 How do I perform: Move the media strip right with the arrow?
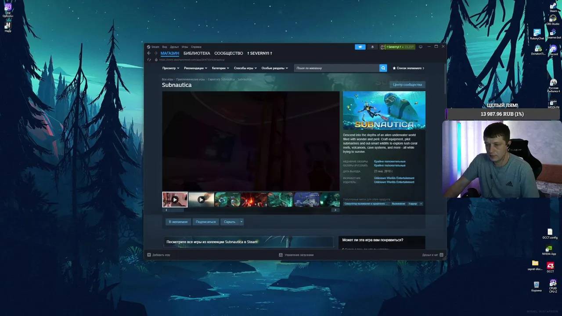tap(335, 210)
